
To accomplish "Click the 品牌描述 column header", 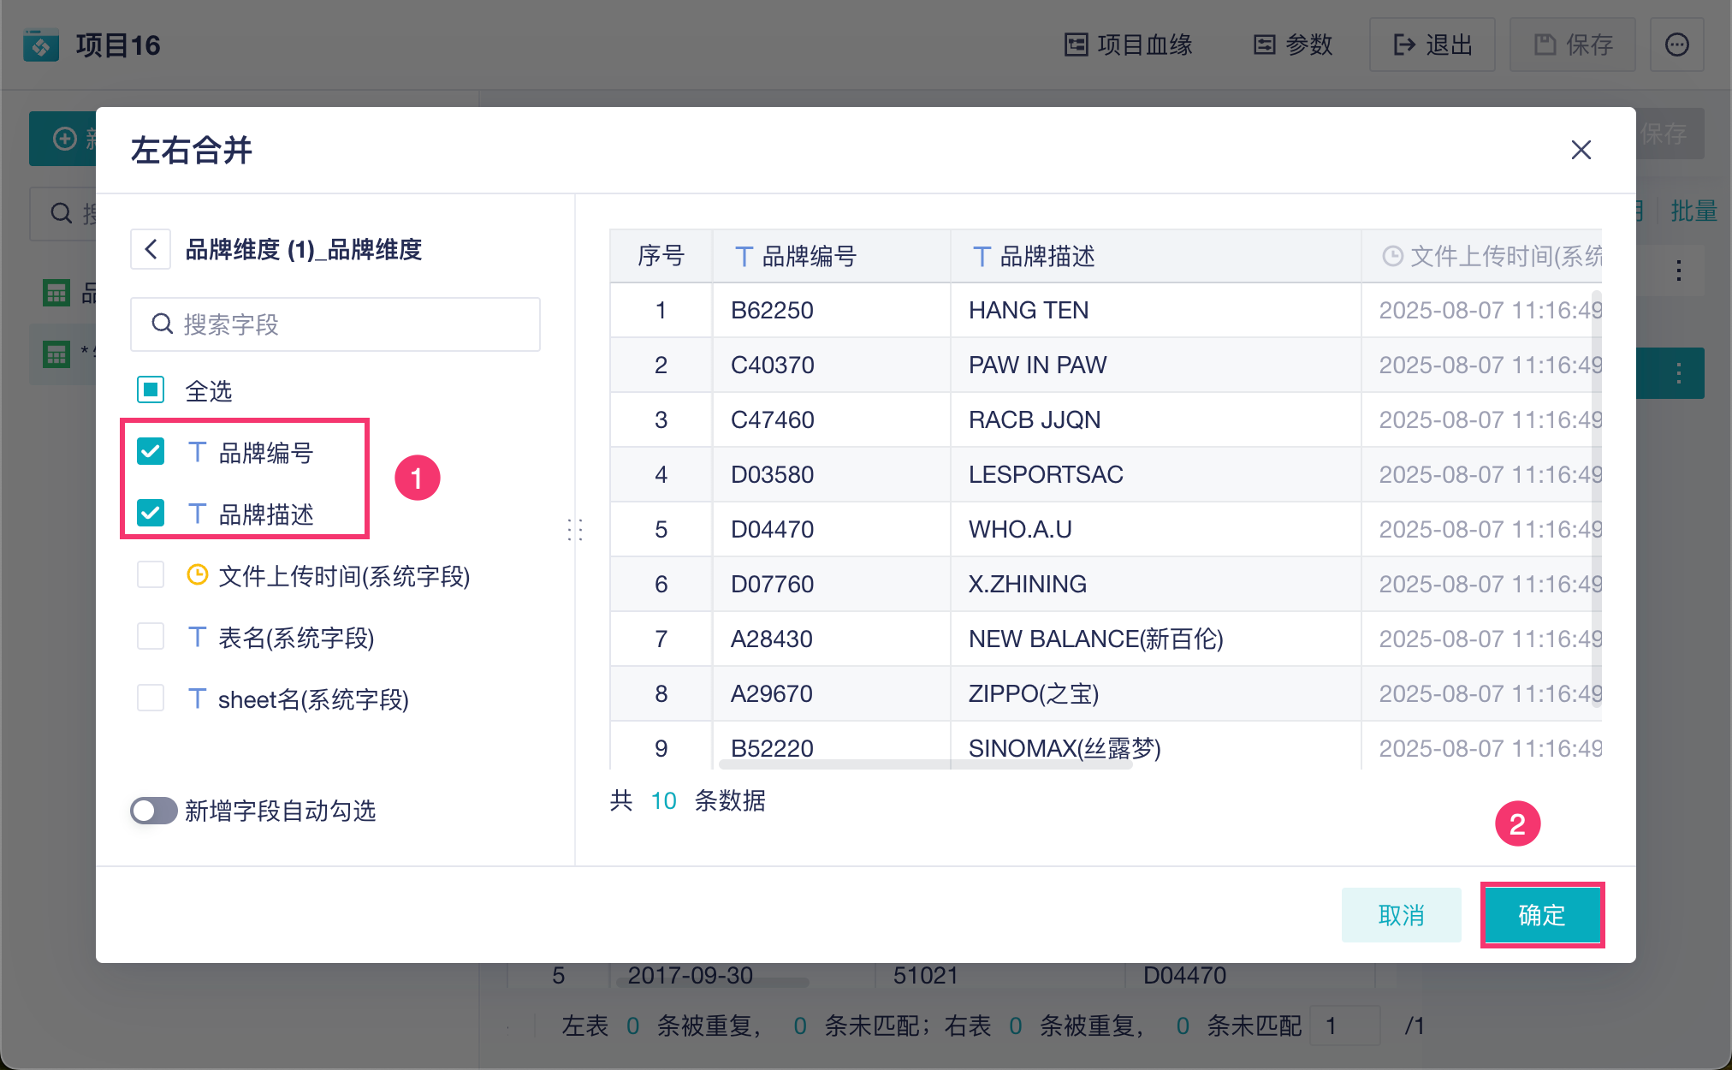I will [1047, 256].
